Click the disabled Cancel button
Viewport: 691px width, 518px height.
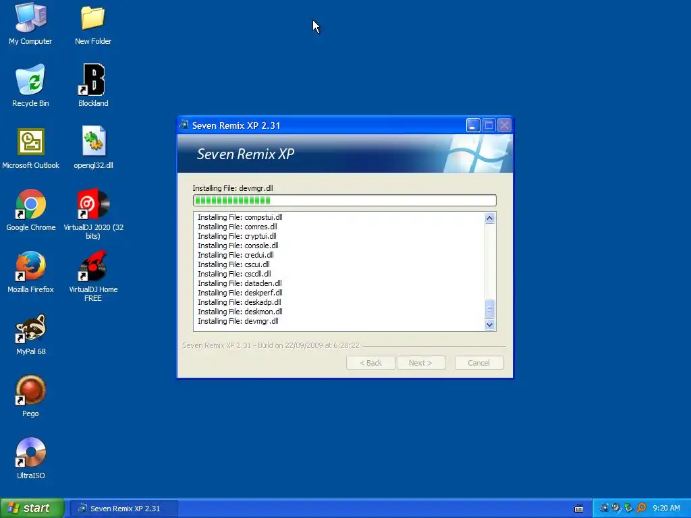[x=479, y=362]
